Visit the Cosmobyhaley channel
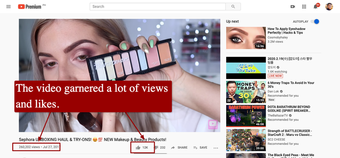The image size is (340, 158). pyautogui.click(x=278, y=37)
